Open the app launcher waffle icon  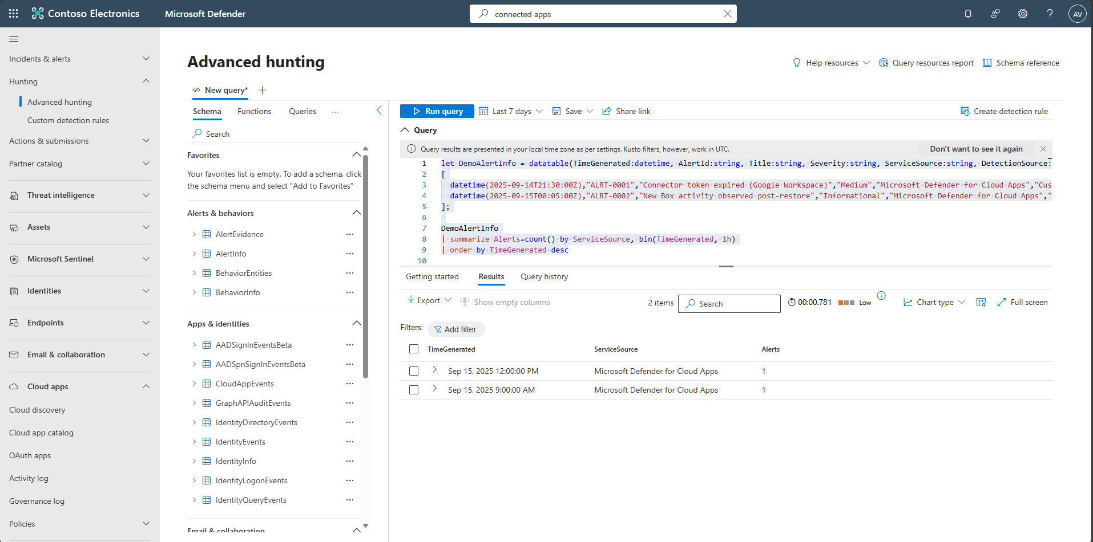14,14
